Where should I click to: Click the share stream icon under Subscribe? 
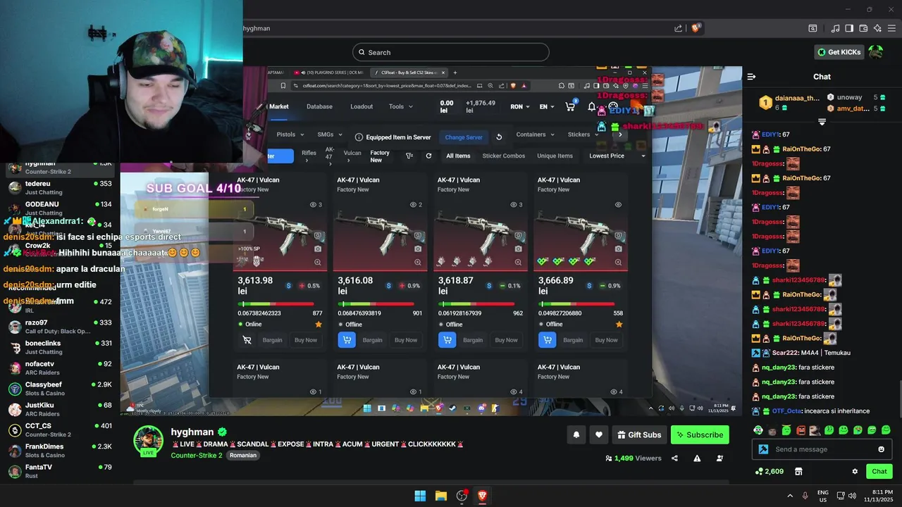(674, 458)
